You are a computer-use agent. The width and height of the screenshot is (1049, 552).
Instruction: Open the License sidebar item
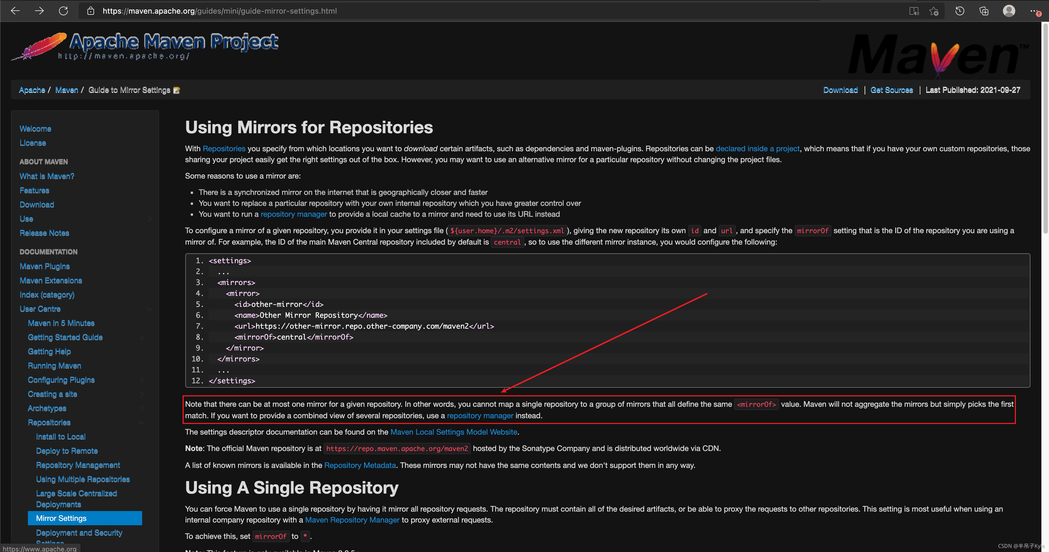pos(33,143)
